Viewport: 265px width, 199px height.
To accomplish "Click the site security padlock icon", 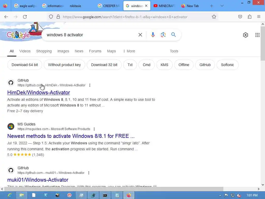I will (x=58, y=17).
